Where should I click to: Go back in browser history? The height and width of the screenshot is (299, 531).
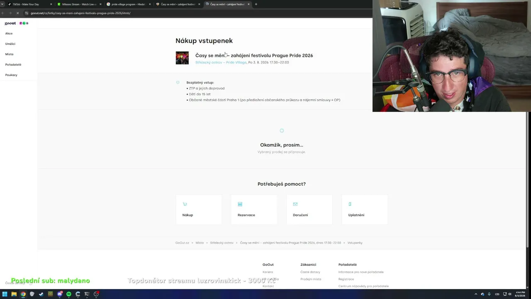[x=3, y=13]
